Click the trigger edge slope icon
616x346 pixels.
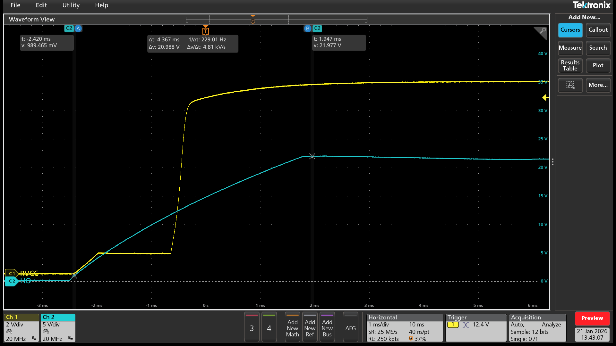click(x=466, y=325)
